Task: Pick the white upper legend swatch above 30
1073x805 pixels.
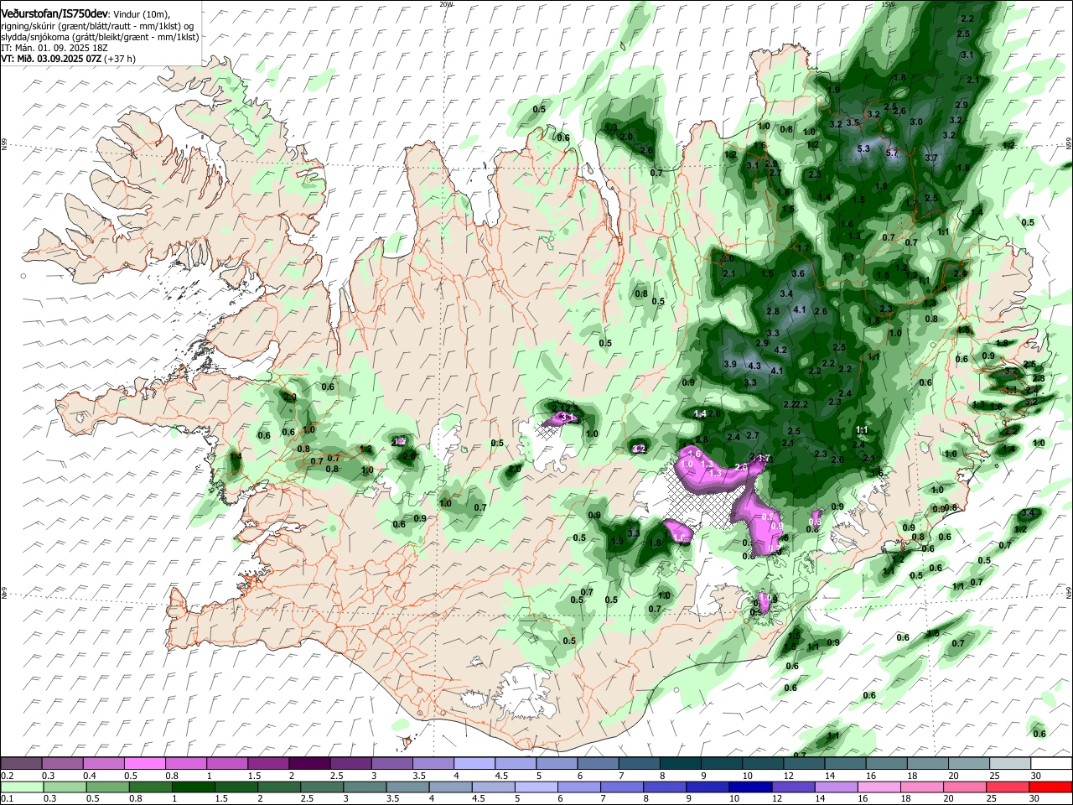Action: click(x=1051, y=764)
